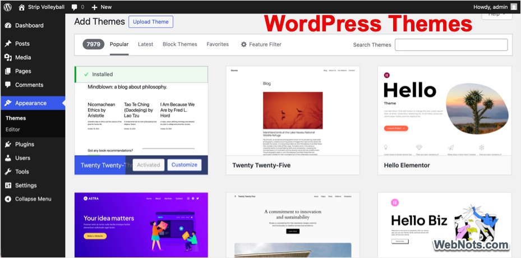
Task: Click Make a Website button in Astra preview
Action: tap(95, 236)
